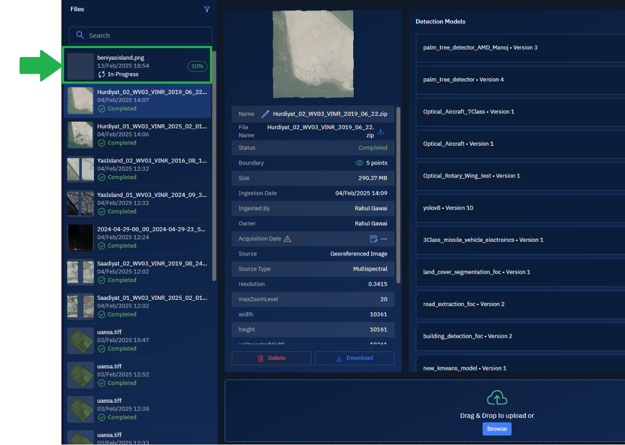Open the Search input in the Files panel
Screen dimensions: 625x445
[140, 35]
